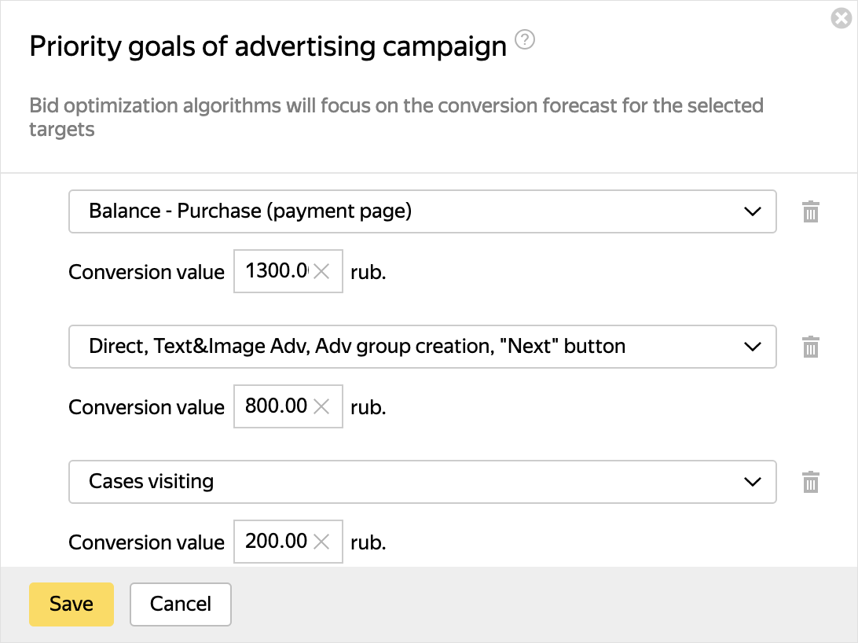Delete the Balance - Purchase goal

pyautogui.click(x=811, y=211)
